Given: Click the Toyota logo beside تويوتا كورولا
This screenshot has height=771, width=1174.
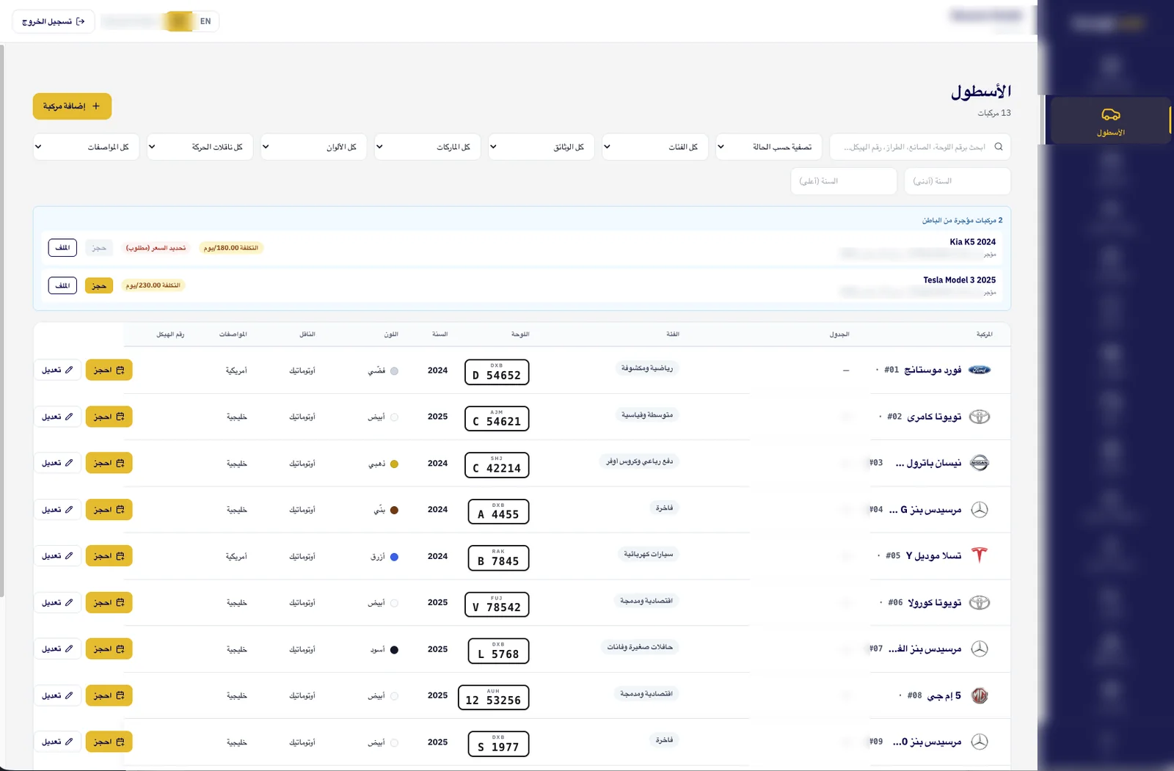Looking at the screenshot, I should click(980, 602).
